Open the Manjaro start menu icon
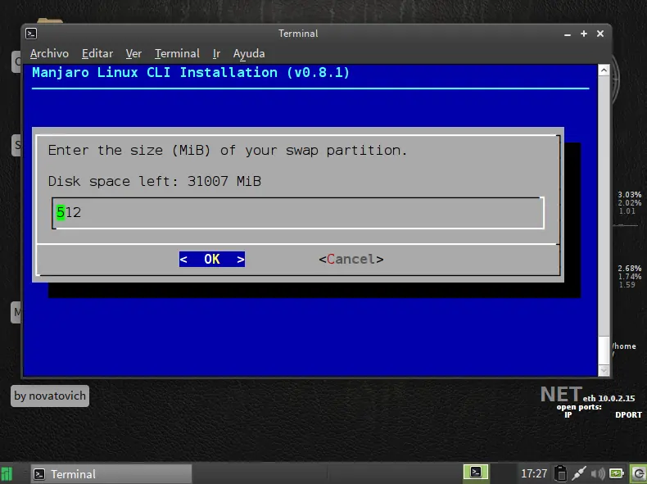 [x=7, y=474]
